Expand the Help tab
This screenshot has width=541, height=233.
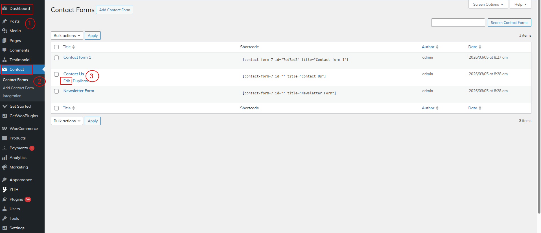tap(520, 5)
